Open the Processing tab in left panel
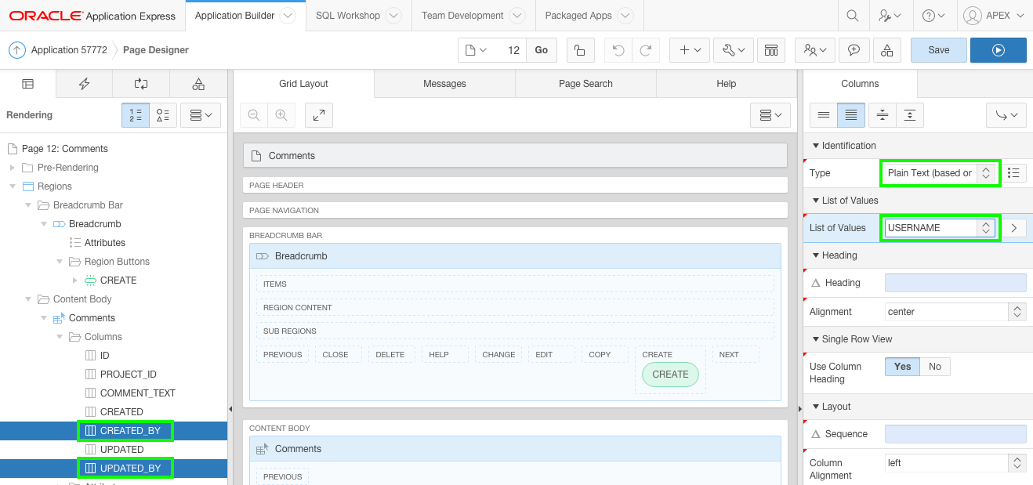The width and height of the screenshot is (1033, 485). pos(141,84)
